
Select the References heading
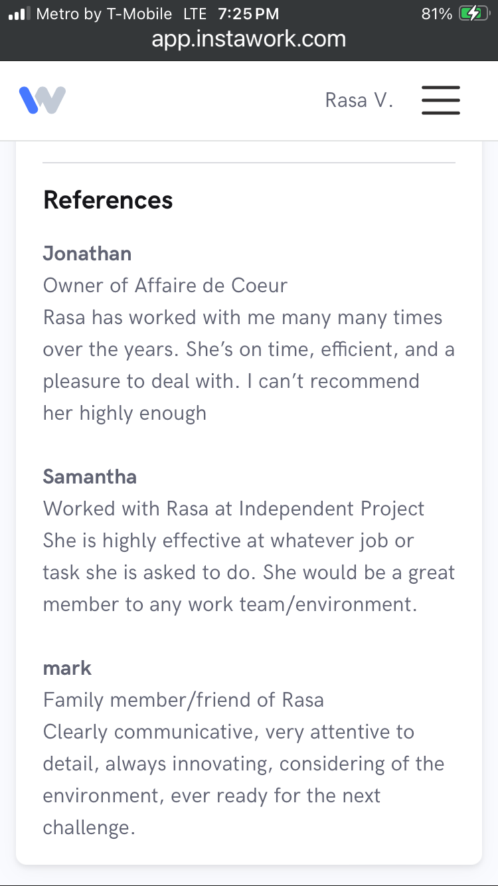click(108, 200)
